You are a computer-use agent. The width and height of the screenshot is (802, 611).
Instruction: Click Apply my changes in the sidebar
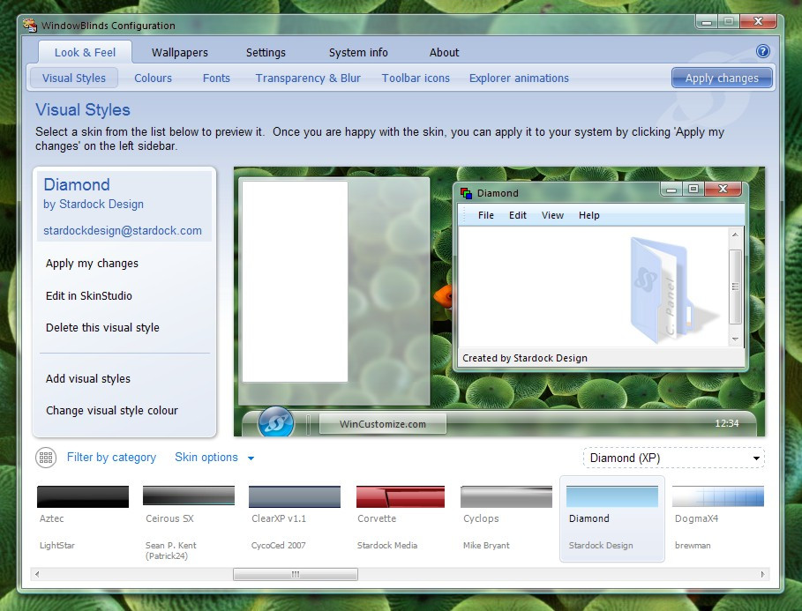[x=92, y=264]
